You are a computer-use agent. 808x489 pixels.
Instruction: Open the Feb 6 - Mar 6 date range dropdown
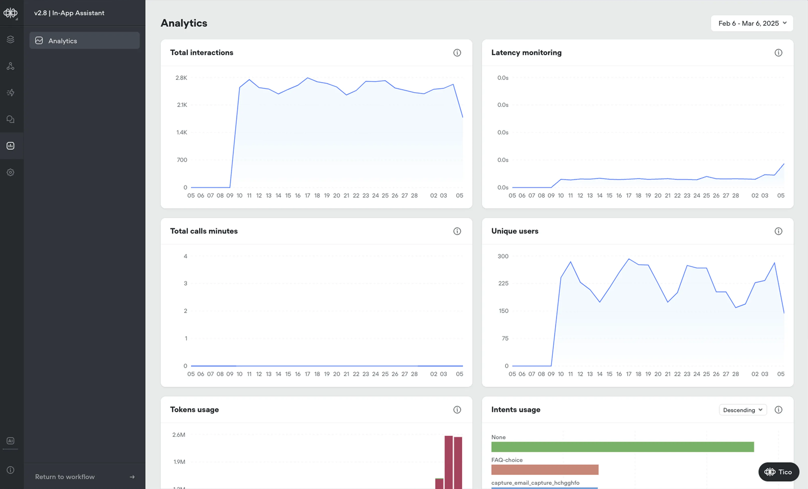(x=752, y=23)
